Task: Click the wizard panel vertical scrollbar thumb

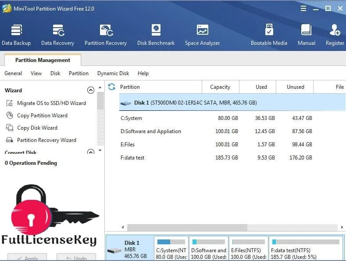Action: tap(100, 101)
